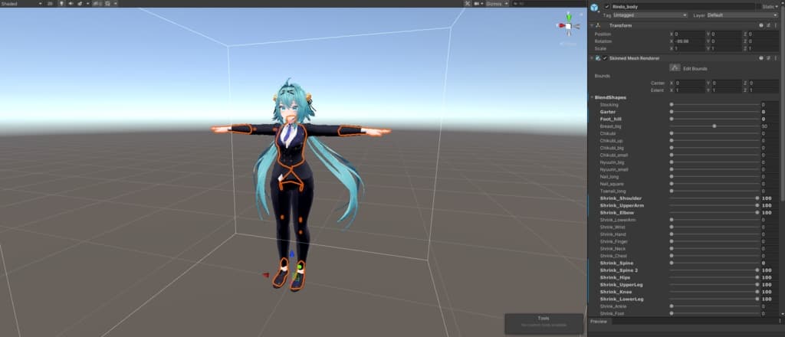The height and width of the screenshot is (337, 785).
Task: Click the blue game object cube icon
Action: pyautogui.click(x=594, y=7)
